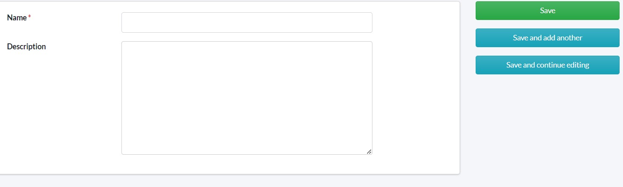623x187 pixels.
Task: Click the Description textarea resize grip icon
Action: click(369, 151)
